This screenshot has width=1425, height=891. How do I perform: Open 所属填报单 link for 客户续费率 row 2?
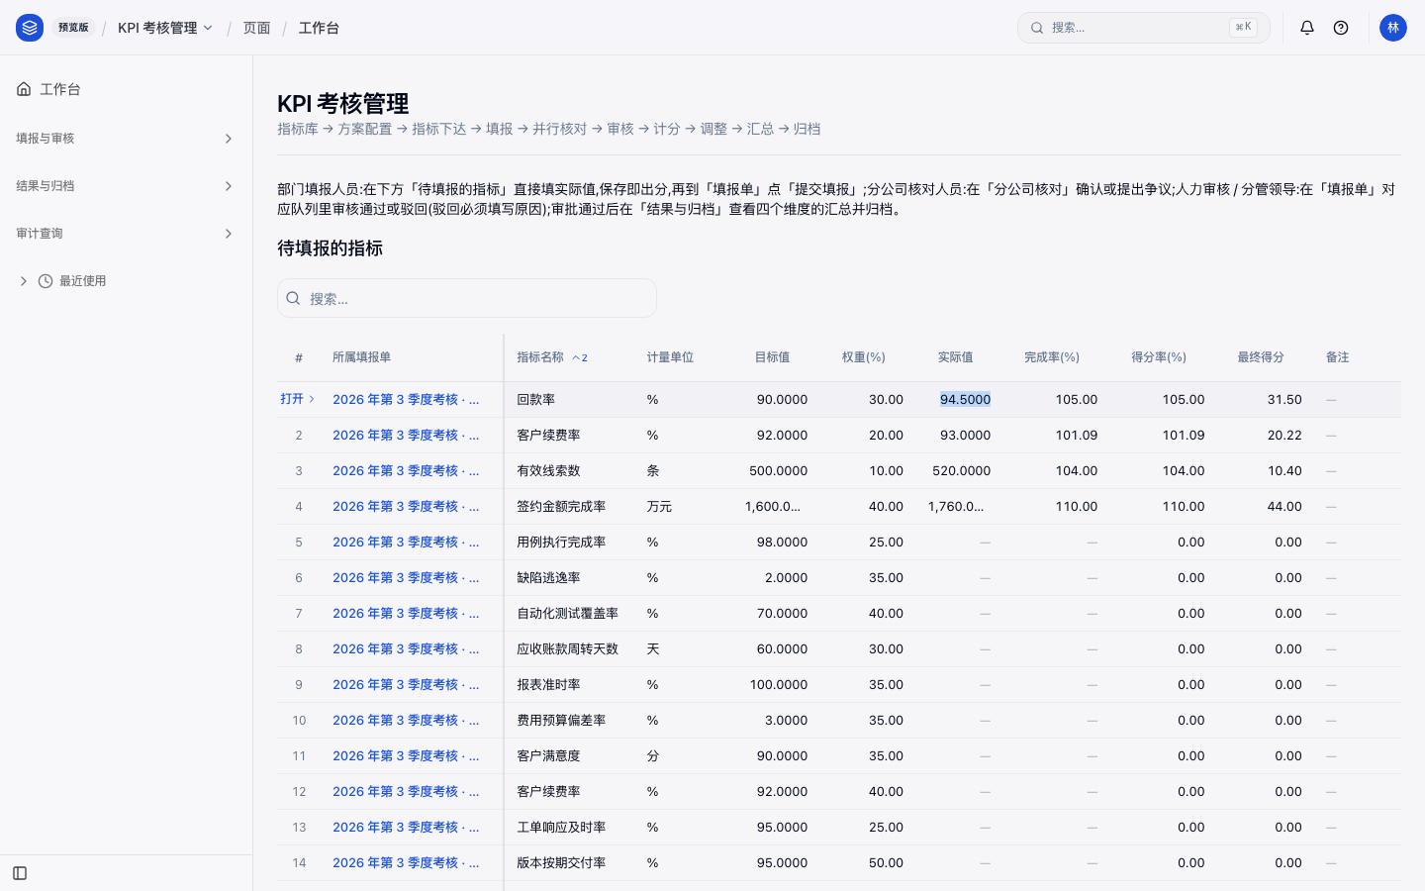(x=406, y=436)
